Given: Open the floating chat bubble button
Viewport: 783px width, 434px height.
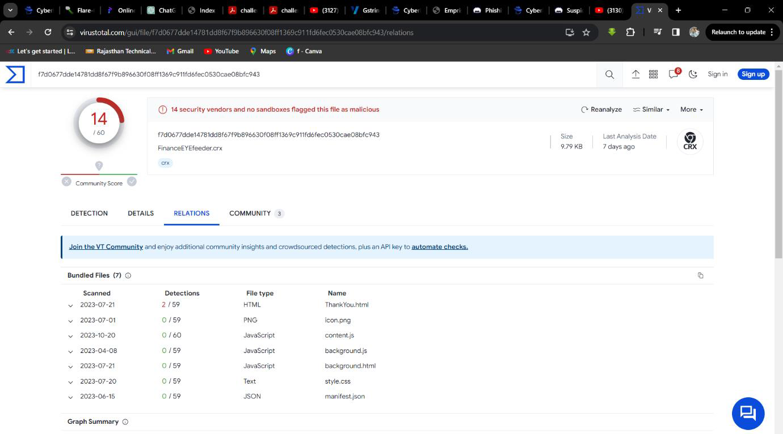Looking at the screenshot, I should click(748, 413).
